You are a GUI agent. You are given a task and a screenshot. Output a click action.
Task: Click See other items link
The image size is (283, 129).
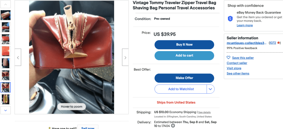pos(238,73)
